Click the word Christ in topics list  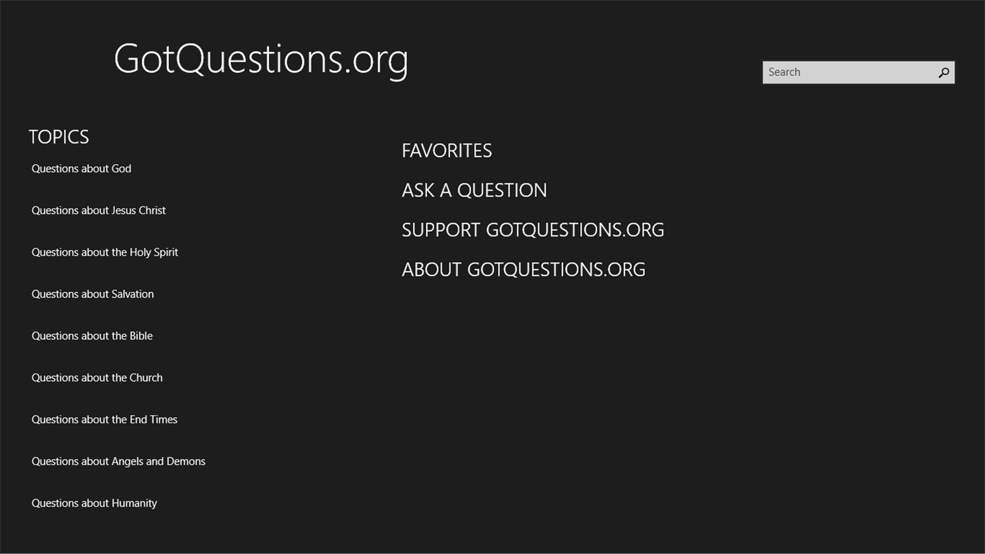[152, 211]
